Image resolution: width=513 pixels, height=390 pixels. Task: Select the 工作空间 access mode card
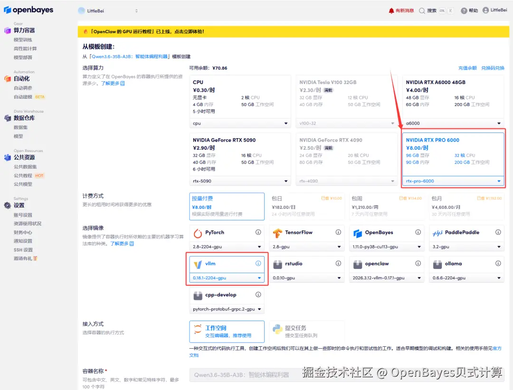(x=227, y=332)
